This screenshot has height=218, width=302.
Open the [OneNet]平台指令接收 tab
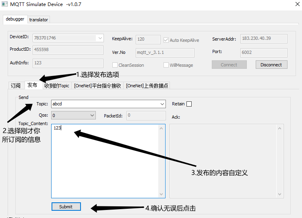coord(97,86)
